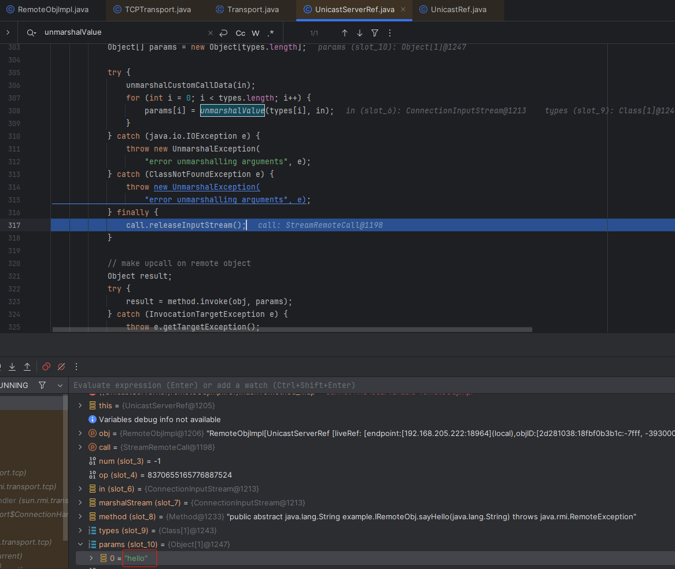675x569 pixels.
Task: Enable Regex (.*) search option
Action: pyautogui.click(x=271, y=33)
